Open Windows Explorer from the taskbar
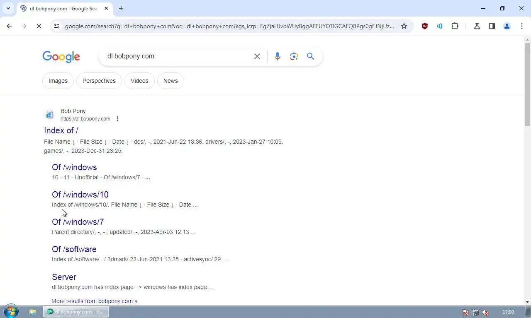Image resolution: width=531 pixels, height=318 pixels. click(x=32, y=312)
